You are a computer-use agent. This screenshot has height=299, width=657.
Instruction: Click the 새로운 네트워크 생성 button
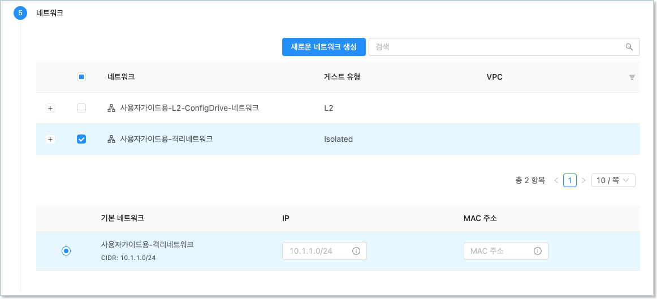pyautogui.click(x=323, y=47)
